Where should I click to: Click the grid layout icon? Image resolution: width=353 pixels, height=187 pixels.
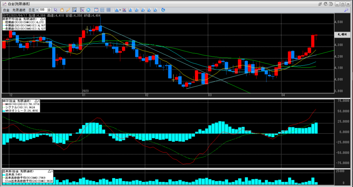point(109,10)
